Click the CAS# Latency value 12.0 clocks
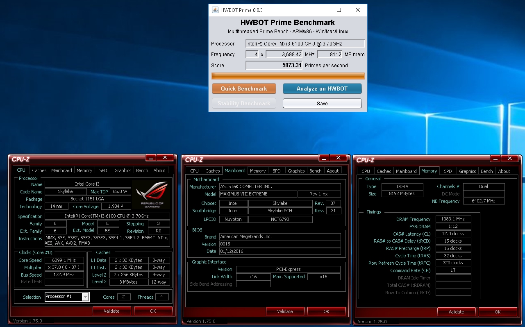525x327 pixels. pyautogui.click(x=453, y=234)
